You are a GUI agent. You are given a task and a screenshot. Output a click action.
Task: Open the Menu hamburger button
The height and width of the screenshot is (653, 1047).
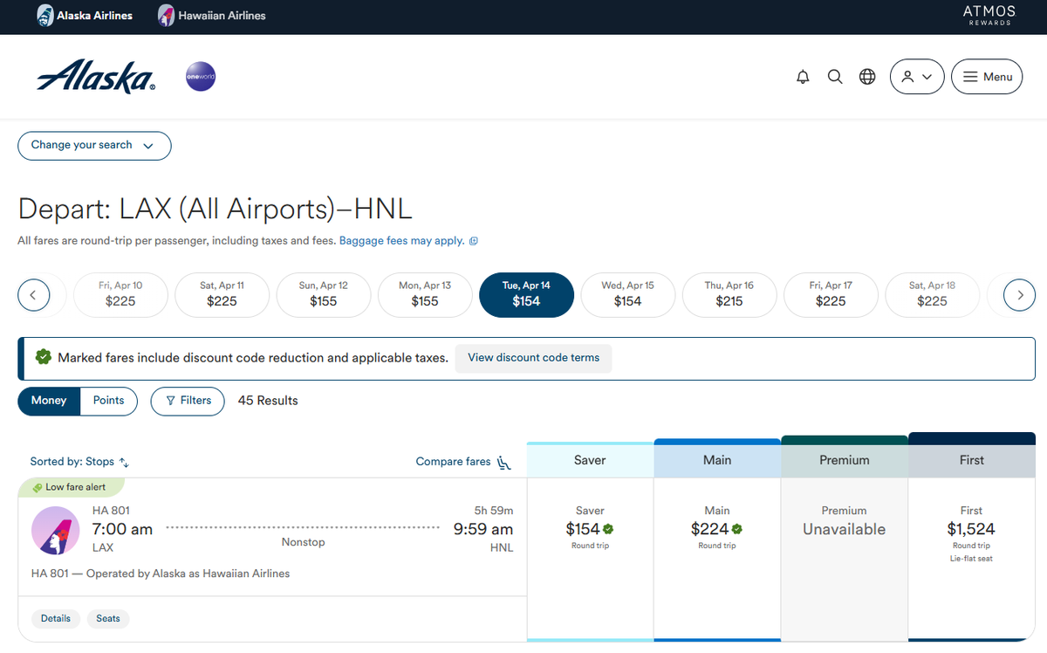coord(987,77)
